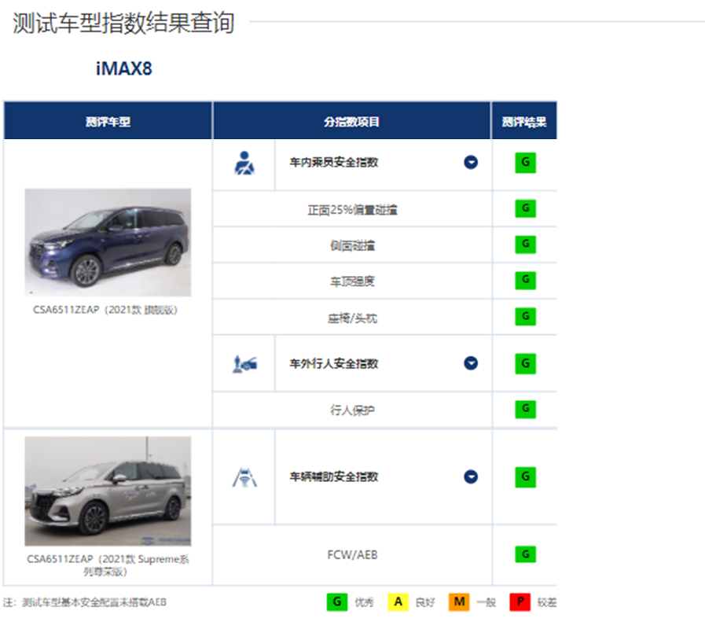Click the vehicle assist safety radar icon

click(244, 477)
